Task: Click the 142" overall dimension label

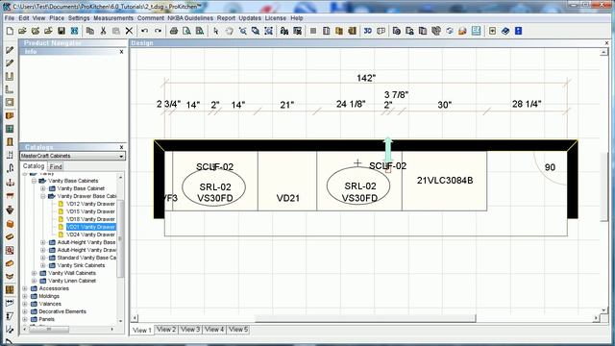Action: (x=366, y=78)
